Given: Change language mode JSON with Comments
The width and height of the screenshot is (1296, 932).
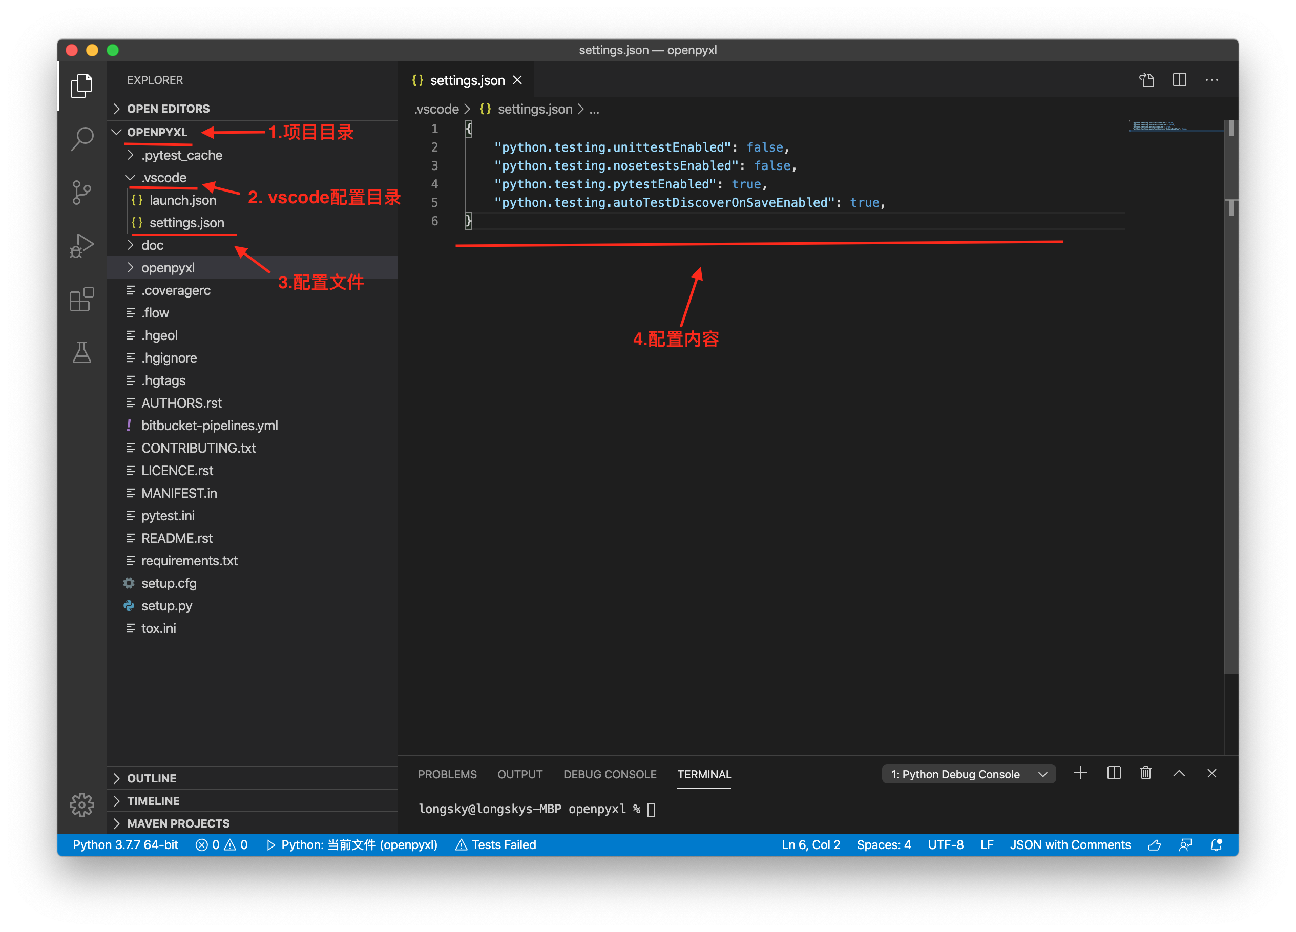Looking at the screenshot, I should point(1070,844).
